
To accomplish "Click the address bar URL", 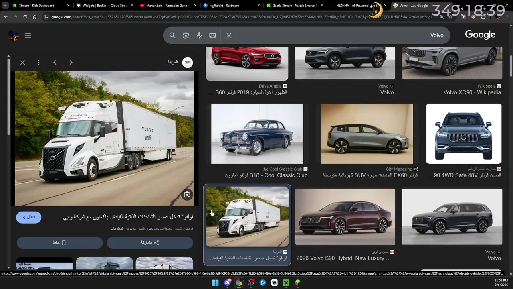I will tap(242, 17).
